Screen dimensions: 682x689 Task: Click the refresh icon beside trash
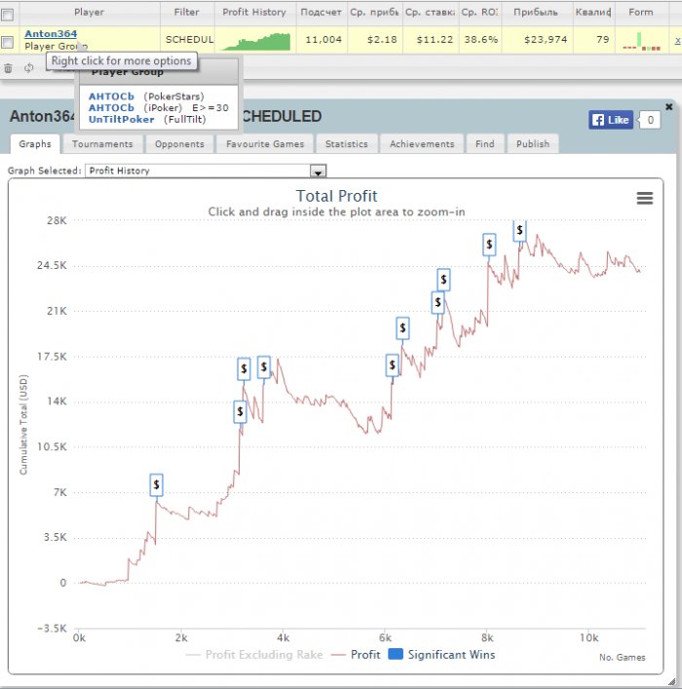coord(29,67)
